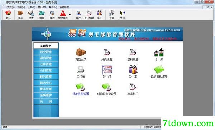Click the 关闭 exit-door toolbar icon
The height and width of the screenshot is (130, 215).
point(122,15)
